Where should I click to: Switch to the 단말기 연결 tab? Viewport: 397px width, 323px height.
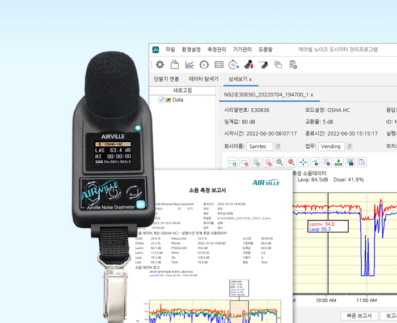166,79
